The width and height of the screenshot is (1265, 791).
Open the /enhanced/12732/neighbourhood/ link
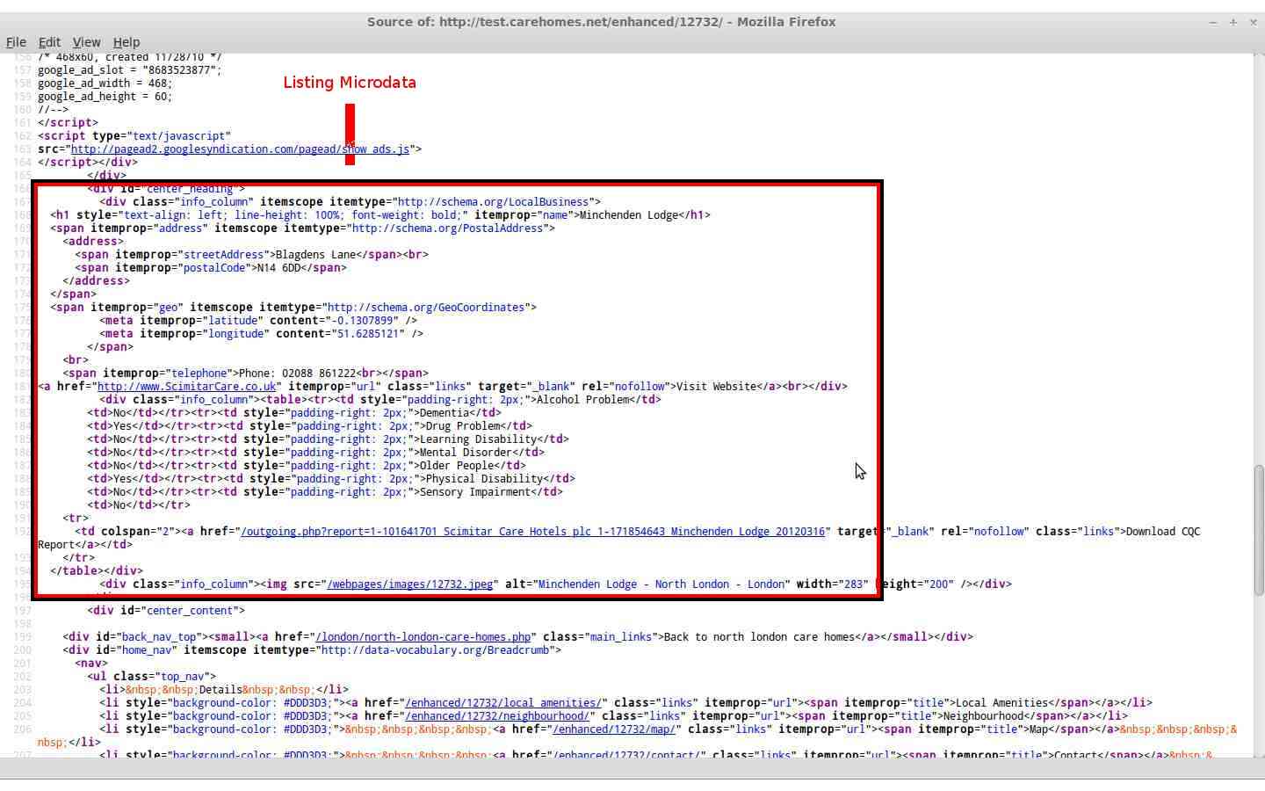[x=497, y=715]
